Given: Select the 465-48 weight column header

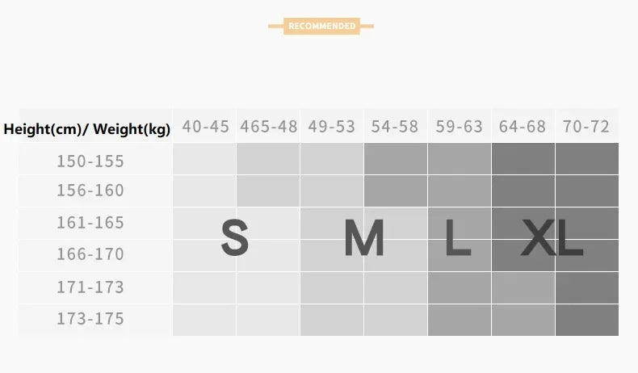Looking at the screenshot, I should [269, 127].
